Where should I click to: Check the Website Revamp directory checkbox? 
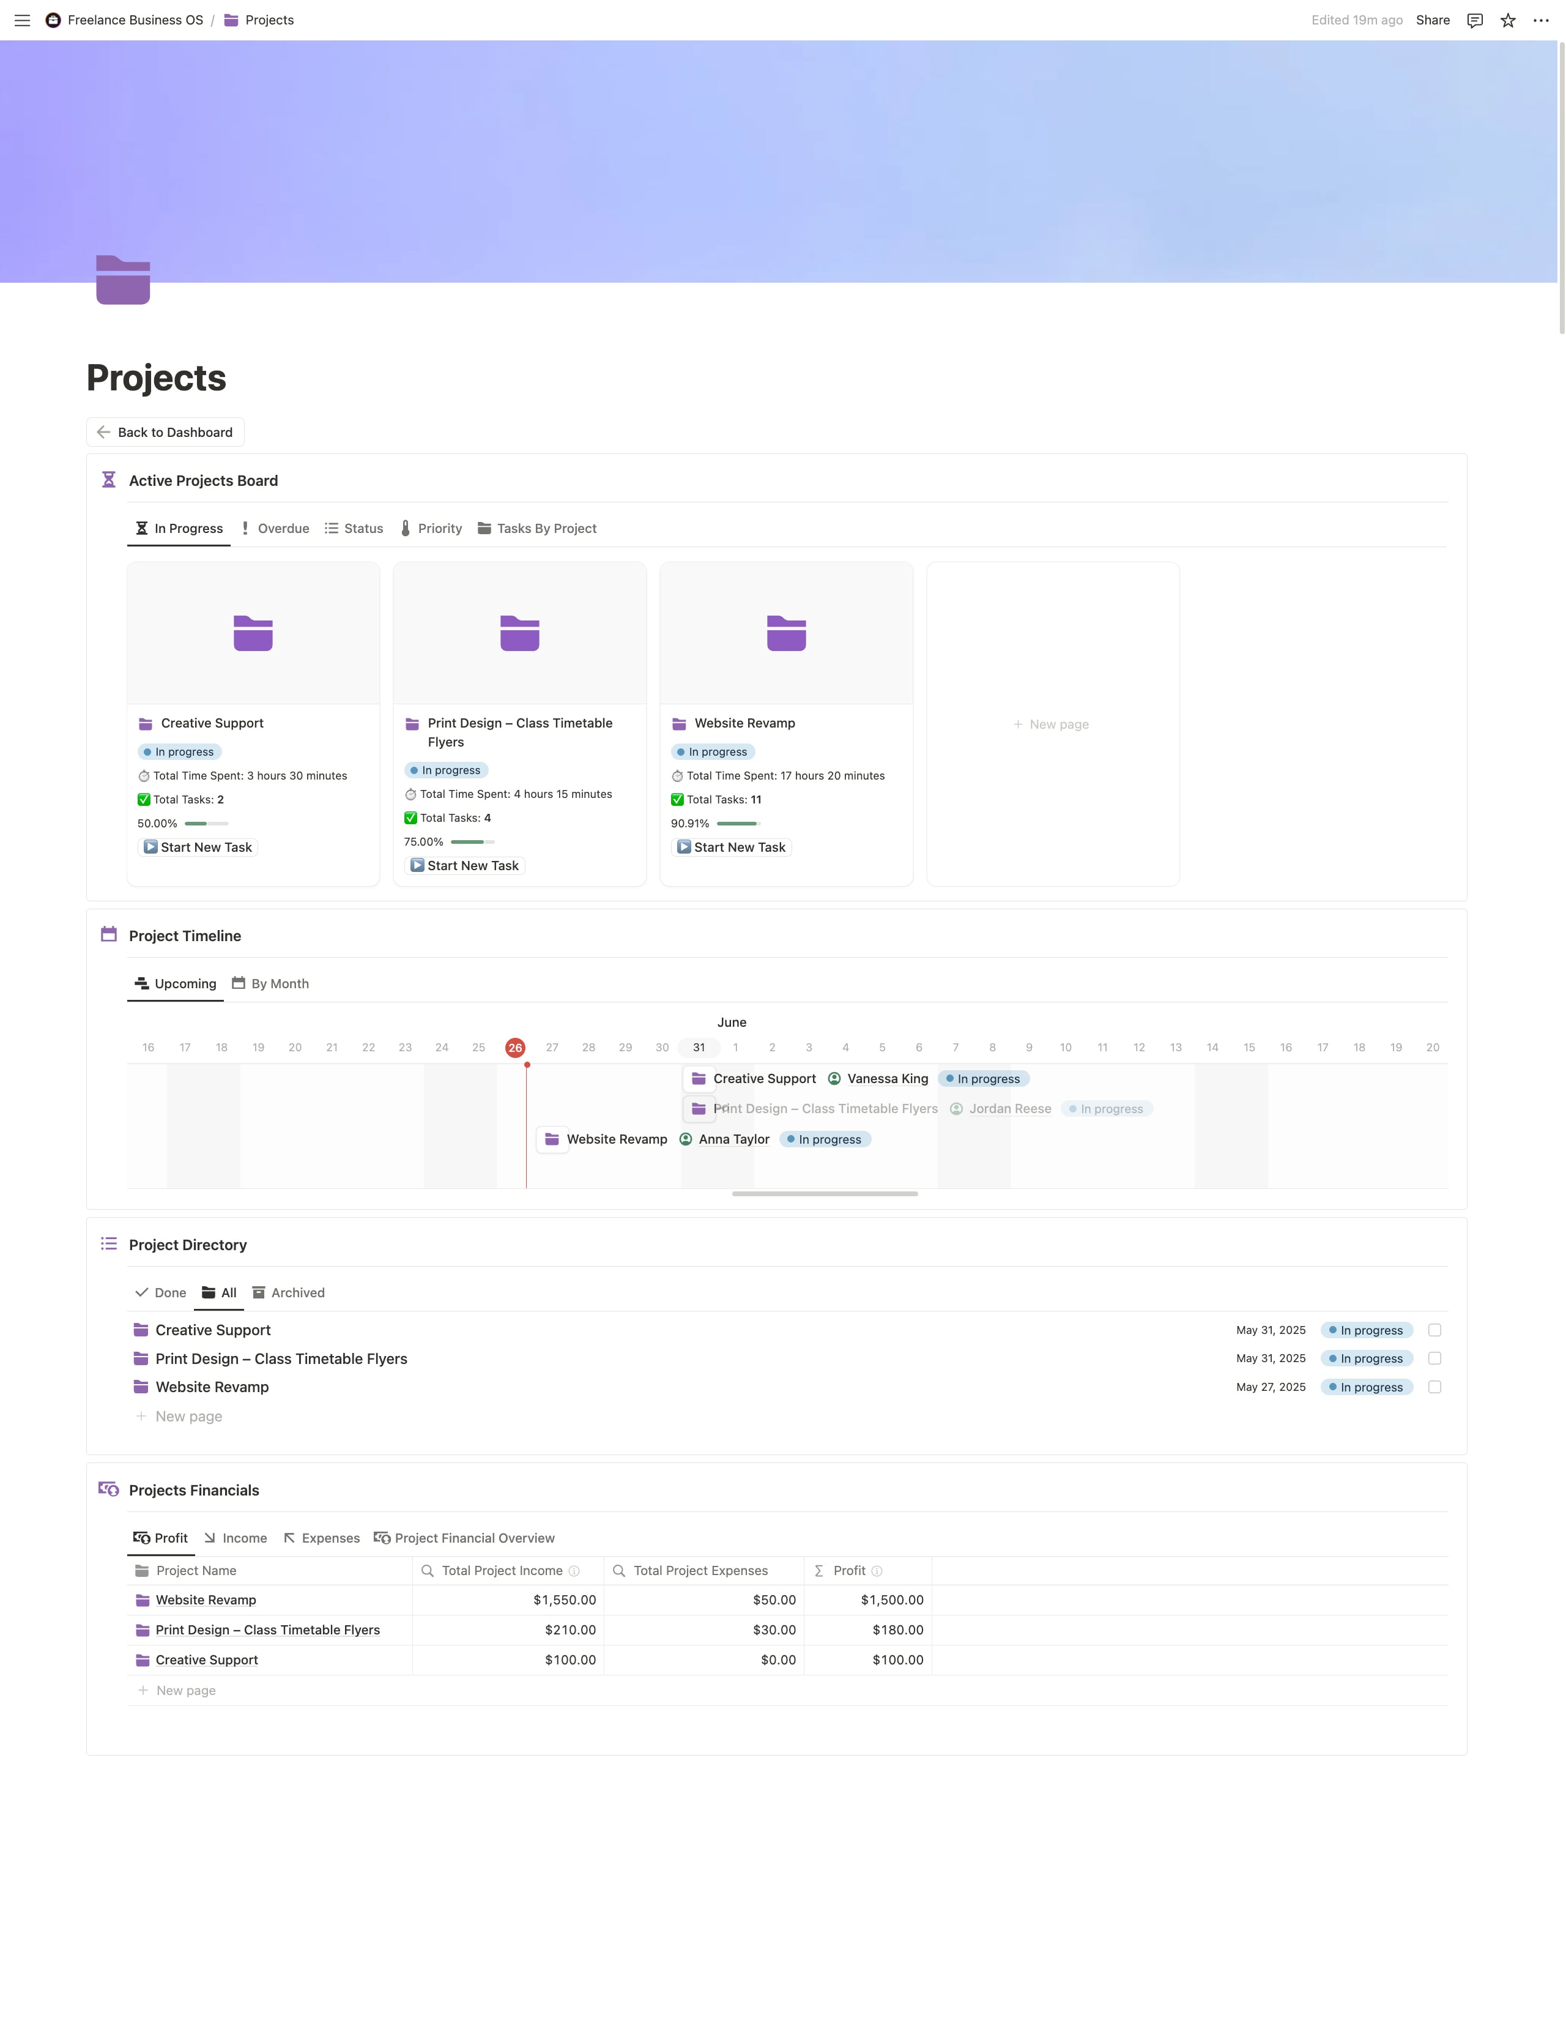1434,1387
